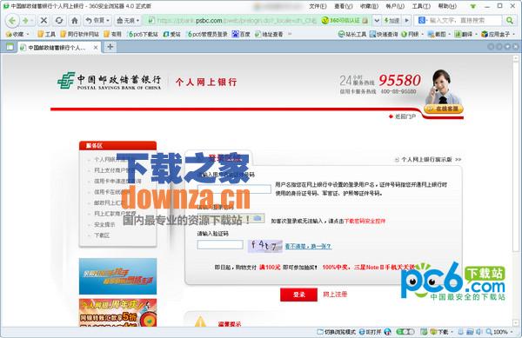522x338 pixels.
Task: Click the captcha image f4t7
Action: point(265,246)
